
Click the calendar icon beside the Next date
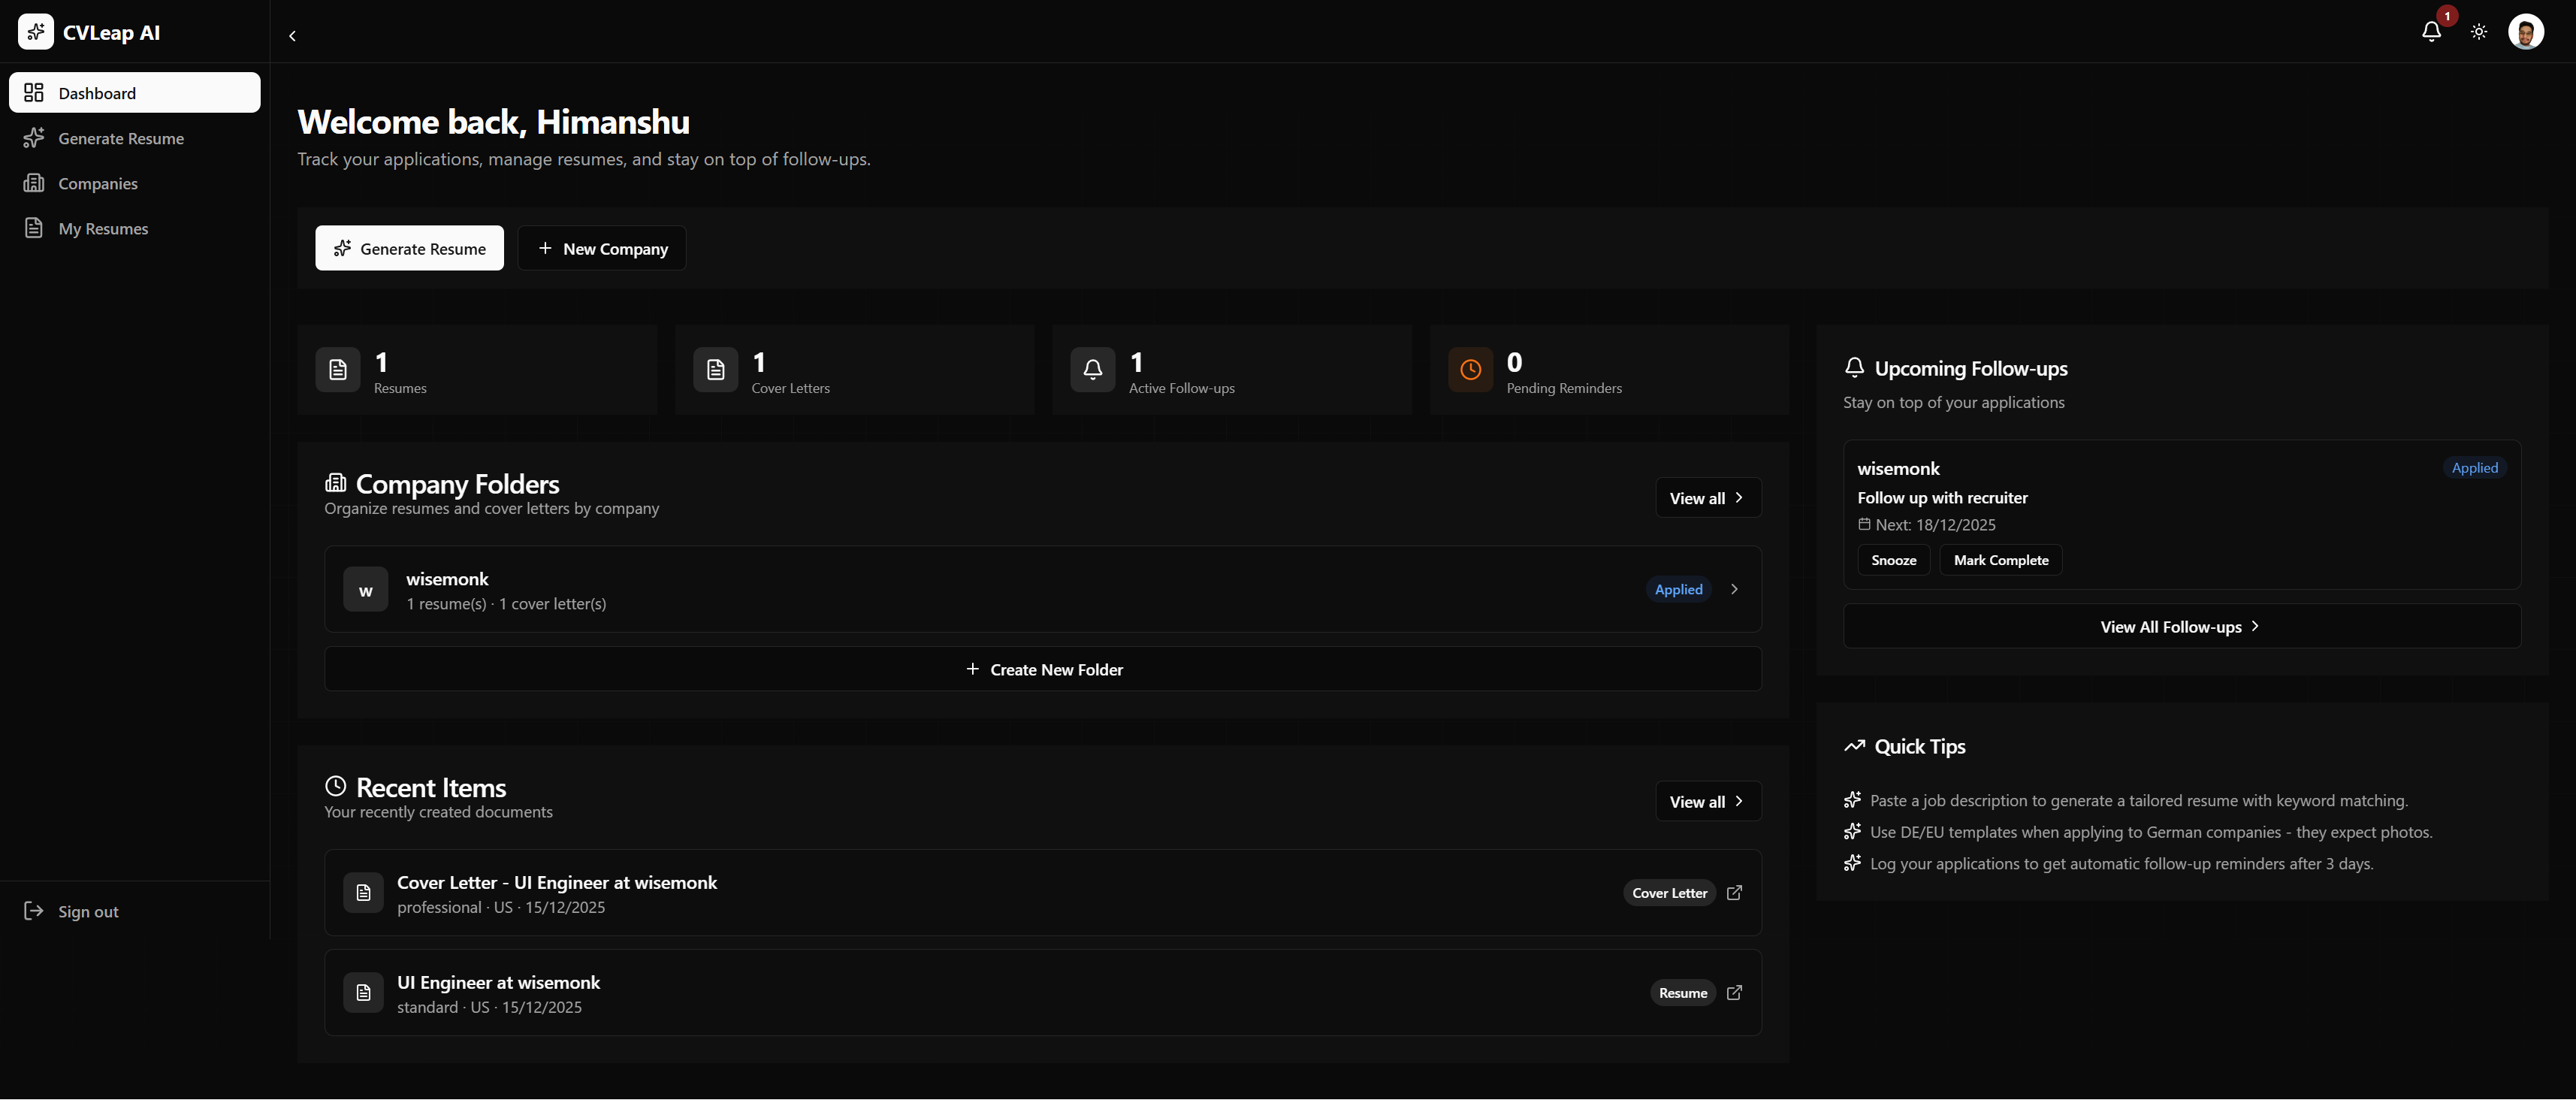point(1864,524)
